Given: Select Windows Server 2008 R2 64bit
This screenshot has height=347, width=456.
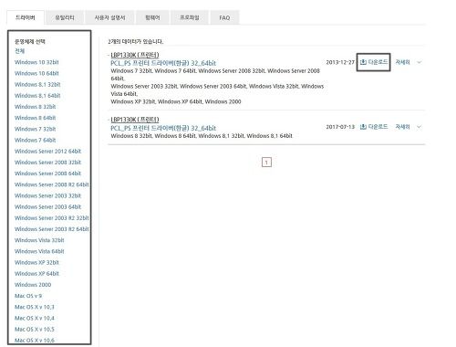Looking at the screenshot, I should (52, 184).
